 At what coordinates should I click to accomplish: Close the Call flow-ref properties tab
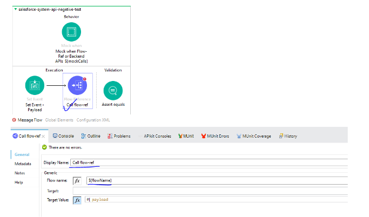[x=43, y=137]
